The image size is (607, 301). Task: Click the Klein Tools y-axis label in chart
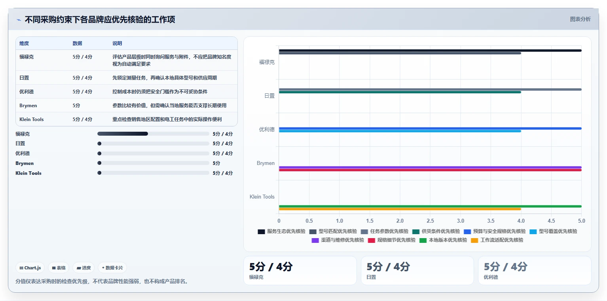coord(262,197)
